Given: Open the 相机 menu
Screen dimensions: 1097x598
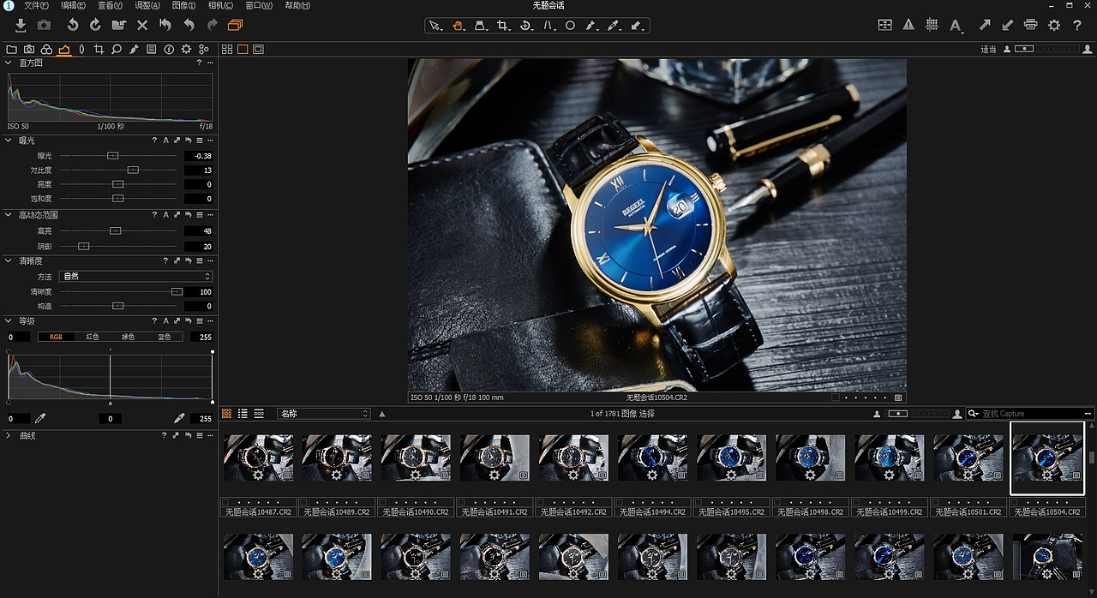Looking at the screenshot, I should [x=221, y=5].
